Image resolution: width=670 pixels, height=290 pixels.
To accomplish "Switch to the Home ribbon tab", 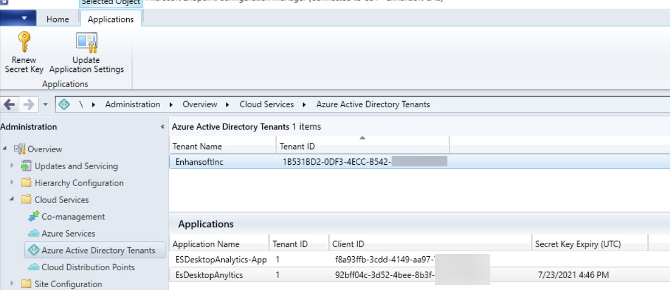I will (x=57, y=19).
